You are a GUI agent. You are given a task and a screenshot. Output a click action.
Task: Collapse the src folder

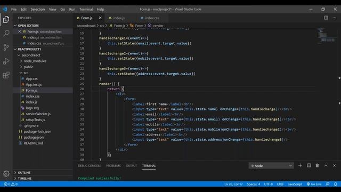43,73
